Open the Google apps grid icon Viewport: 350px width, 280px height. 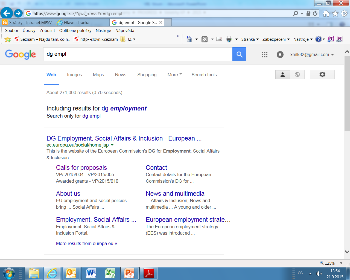(264, 54)
